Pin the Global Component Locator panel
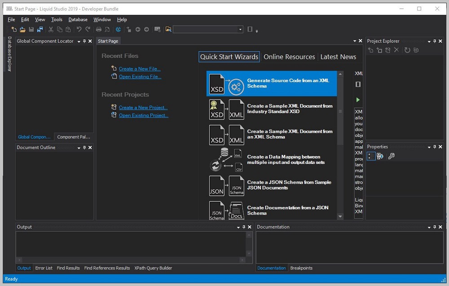The height and width of the screenshot is (286, 449). tap(84, 41)
